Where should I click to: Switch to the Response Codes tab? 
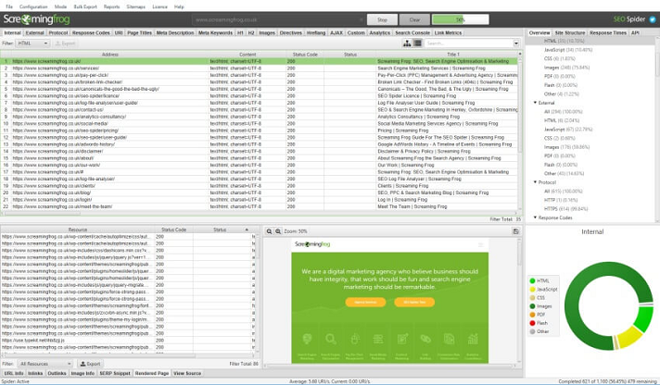[x=91, y=32]
